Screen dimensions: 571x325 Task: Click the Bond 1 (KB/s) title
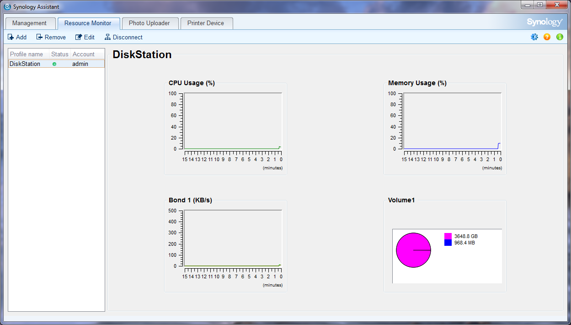point(190,200)
